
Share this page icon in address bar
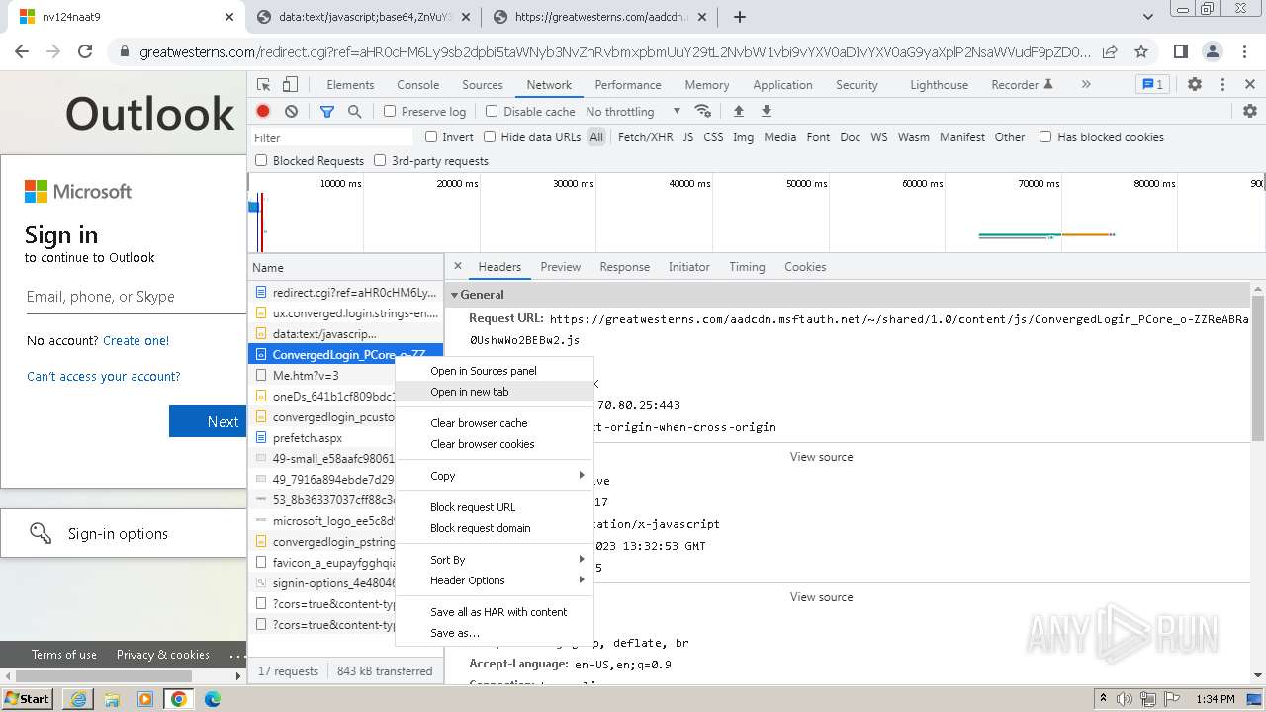pos(1110,51)
